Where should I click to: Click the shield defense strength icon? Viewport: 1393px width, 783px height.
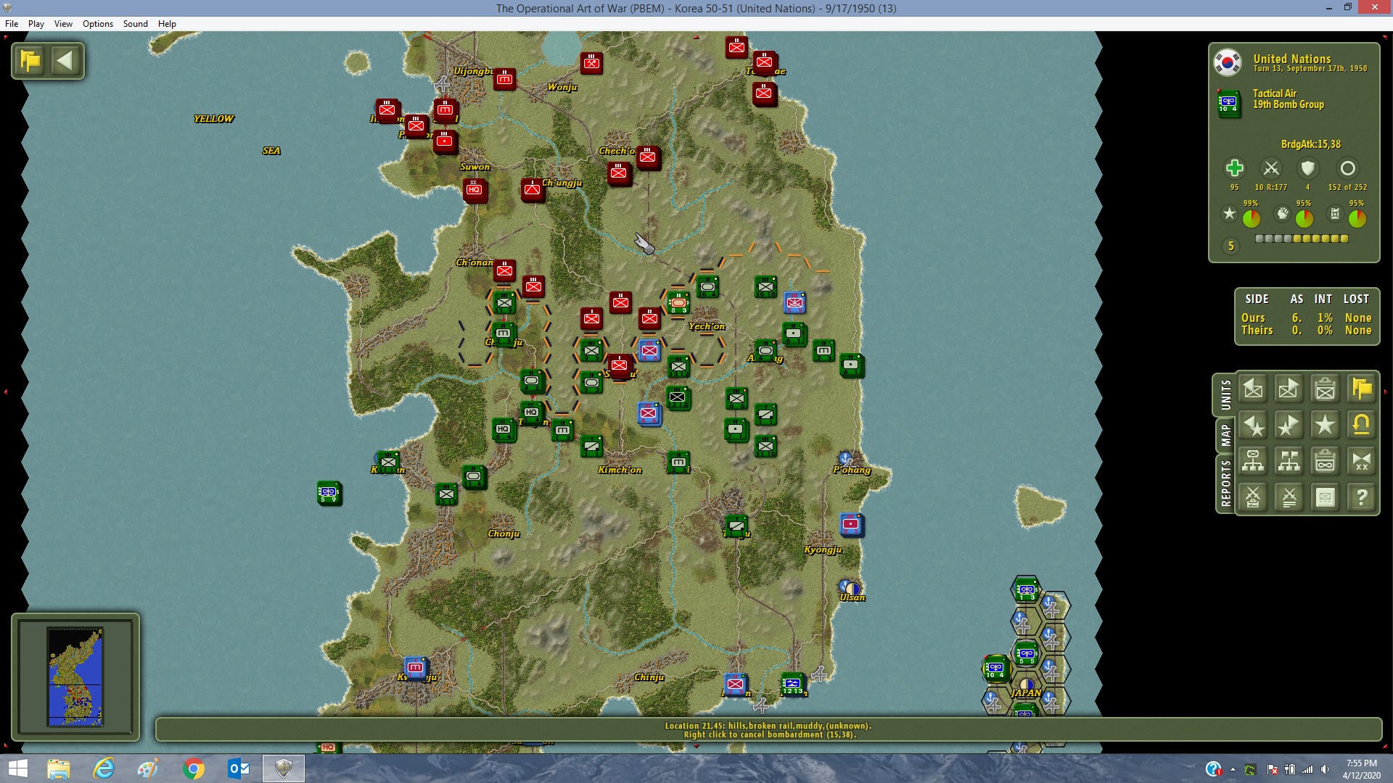pyautogui.click(x=1307, y=168)
